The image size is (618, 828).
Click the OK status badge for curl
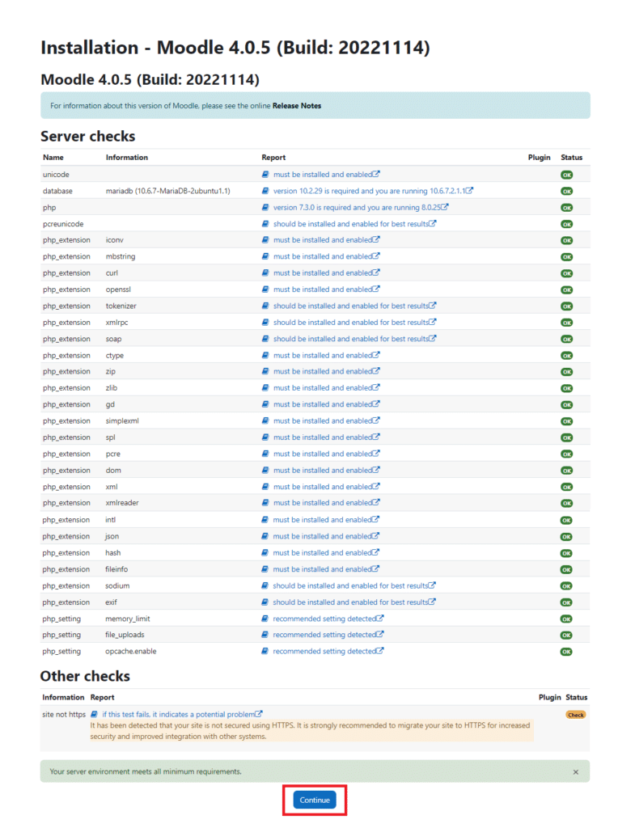click(x=566, y=273)
